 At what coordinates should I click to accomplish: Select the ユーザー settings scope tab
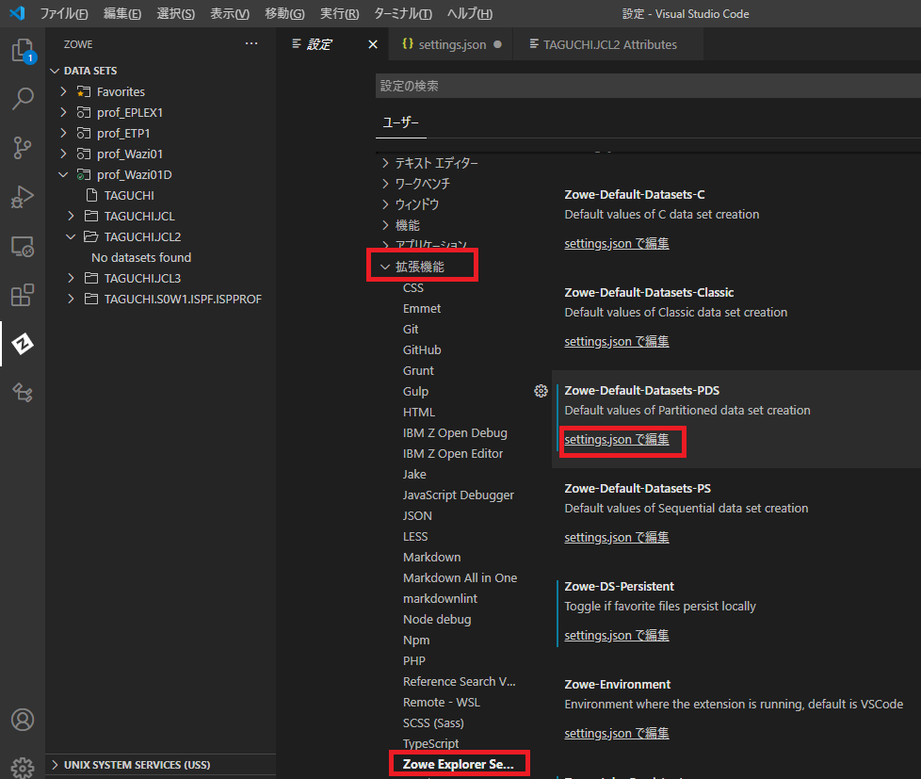(x=400, y=122)
